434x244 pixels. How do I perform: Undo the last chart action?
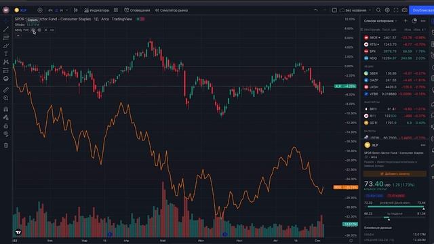point(316,10)
